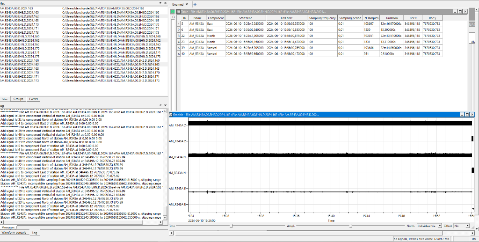Click the Graphic window title bar icon
This screenshot has height=242, width=479.
171,114
